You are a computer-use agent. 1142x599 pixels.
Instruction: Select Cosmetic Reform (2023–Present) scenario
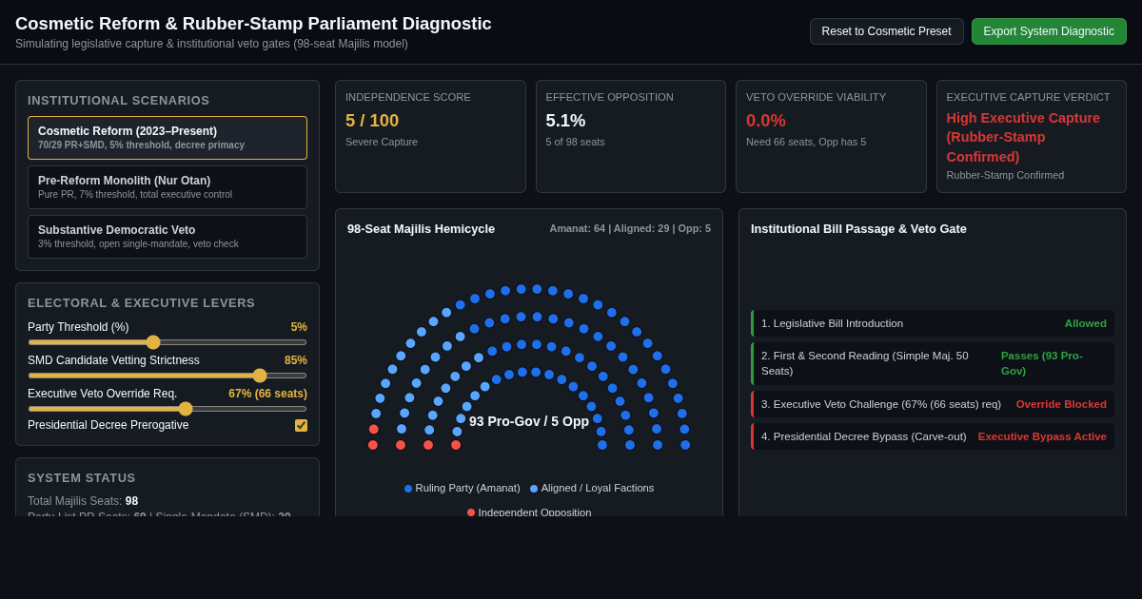tap(167, 138)
